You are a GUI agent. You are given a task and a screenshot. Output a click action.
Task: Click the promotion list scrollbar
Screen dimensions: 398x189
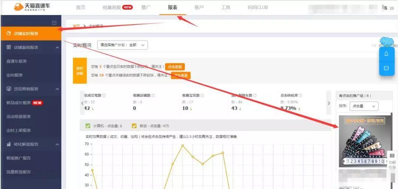[391, 150]
